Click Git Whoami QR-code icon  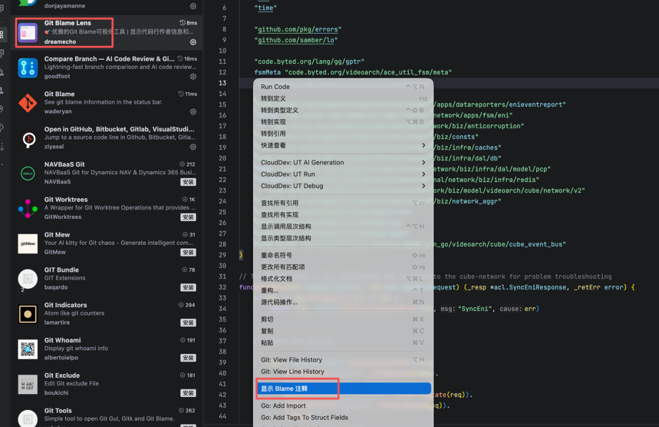27,349
